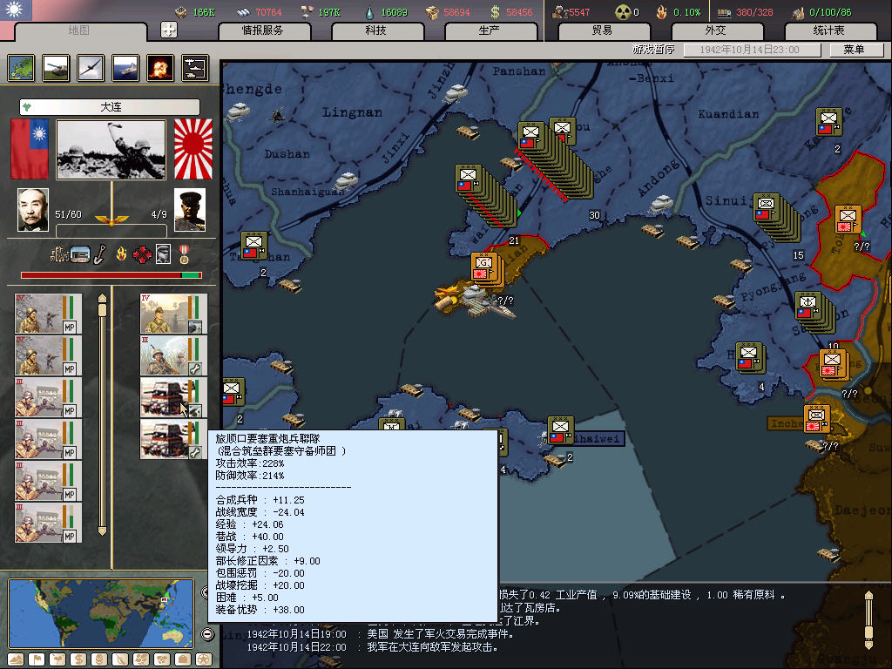Click the Japanese rising sun flag
892x669 pixels.
[193, 148]
